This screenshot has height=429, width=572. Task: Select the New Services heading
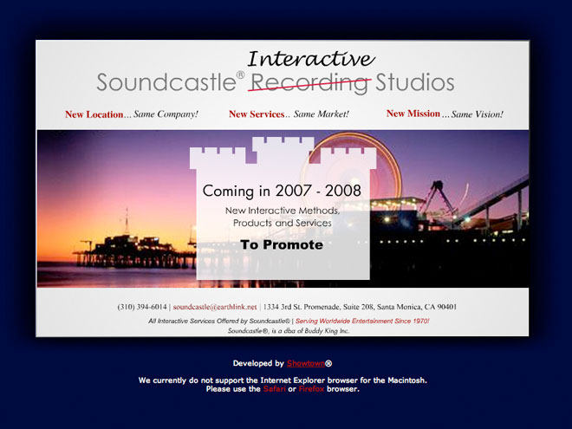point(257,114)
